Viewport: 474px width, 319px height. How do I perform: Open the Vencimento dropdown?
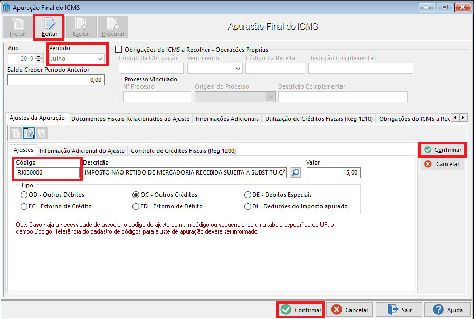[x=238, y=68]
